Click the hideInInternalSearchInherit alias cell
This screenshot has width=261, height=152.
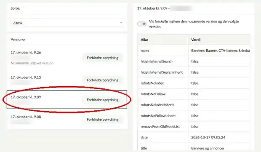[163, 72]
